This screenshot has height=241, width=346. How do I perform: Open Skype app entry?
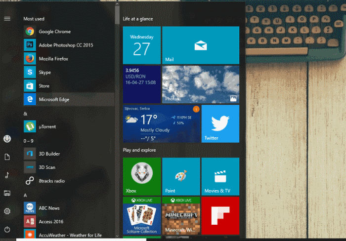[69, 72]
